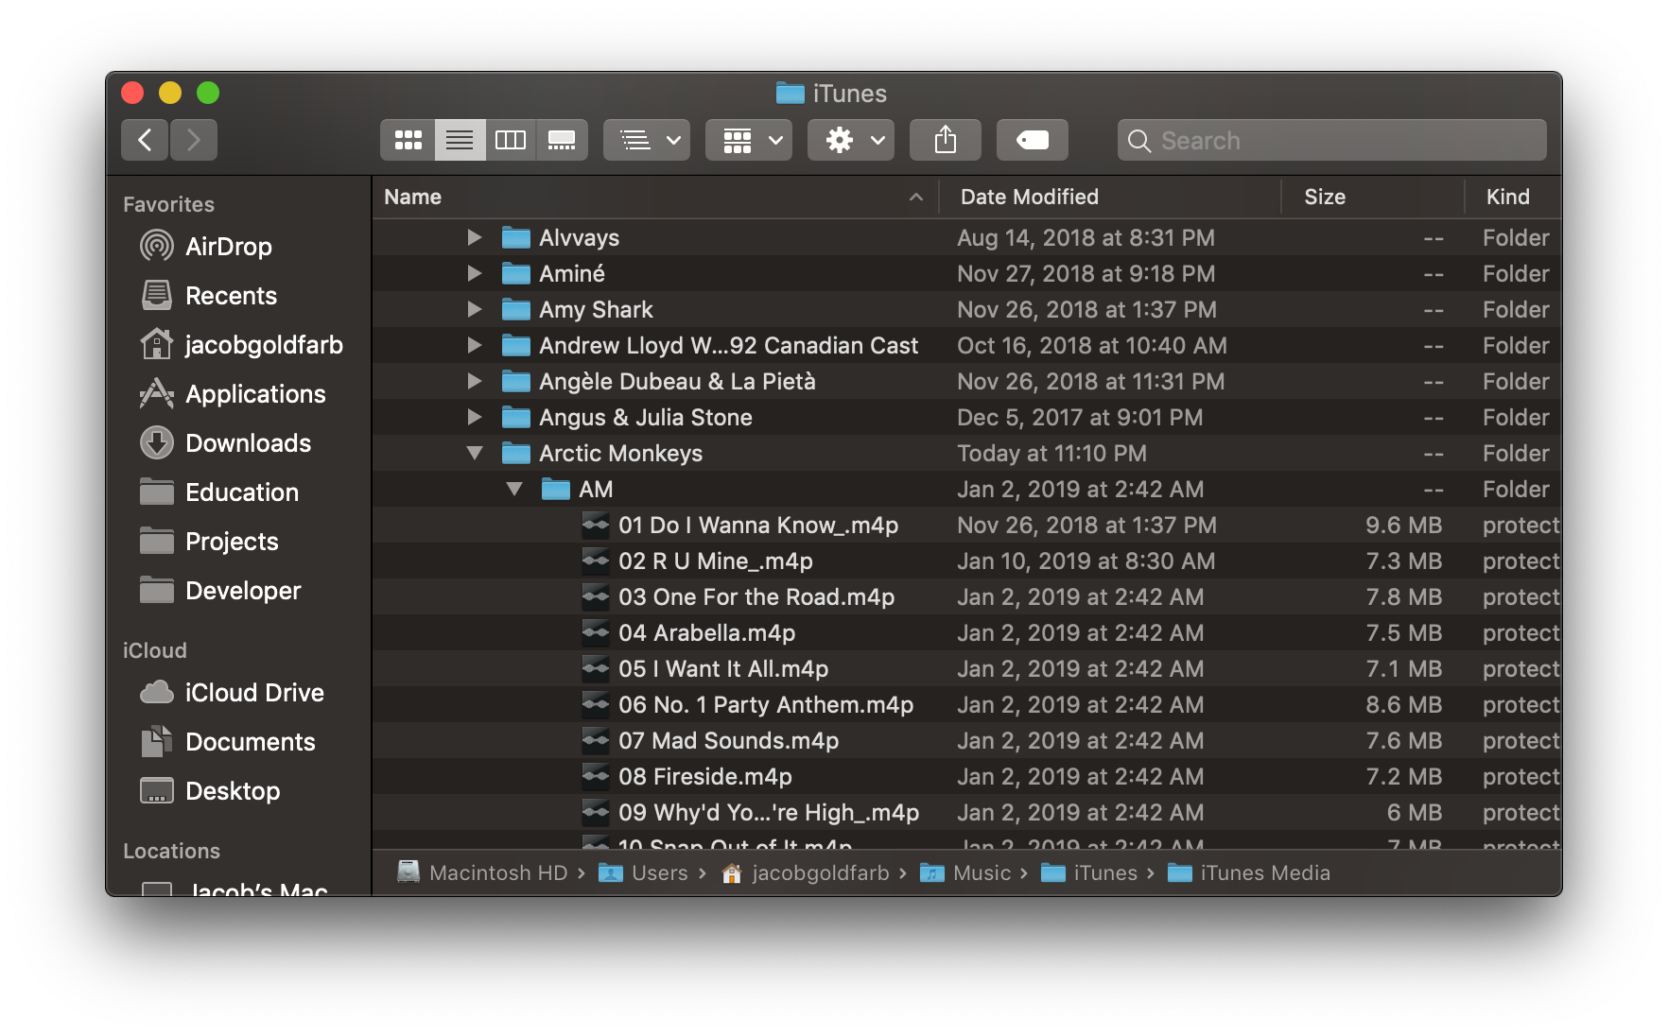The width and height of the screenshot is (1668, 1036).
Task: Switch to gallery view
Action: pos(562,140)
